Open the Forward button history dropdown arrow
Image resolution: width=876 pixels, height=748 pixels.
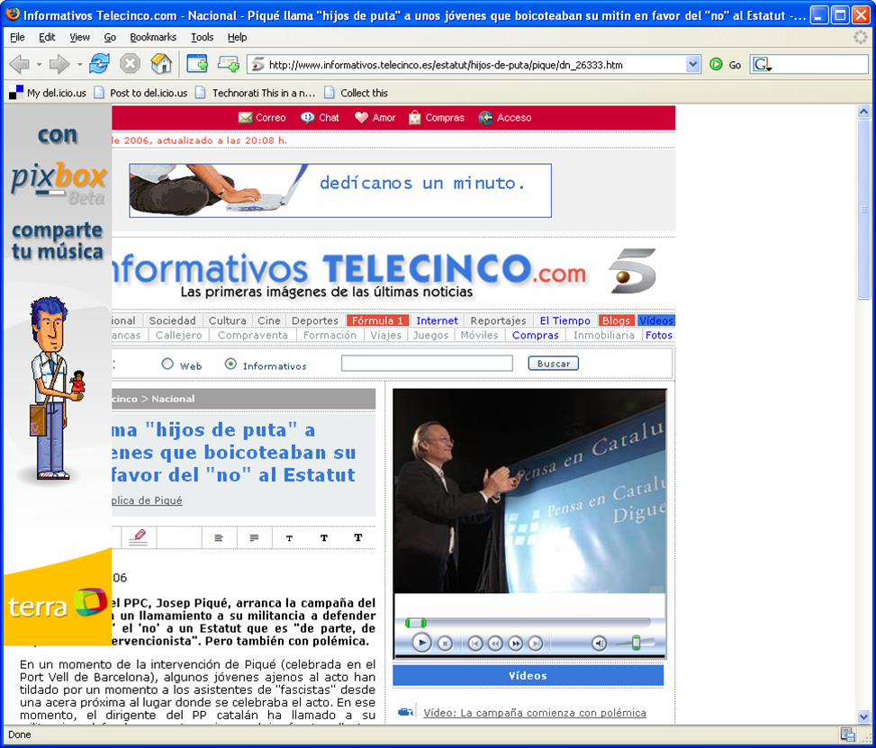[79, 65]
